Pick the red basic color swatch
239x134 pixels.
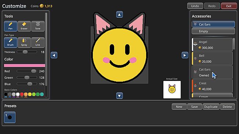(x=22, y=94)
